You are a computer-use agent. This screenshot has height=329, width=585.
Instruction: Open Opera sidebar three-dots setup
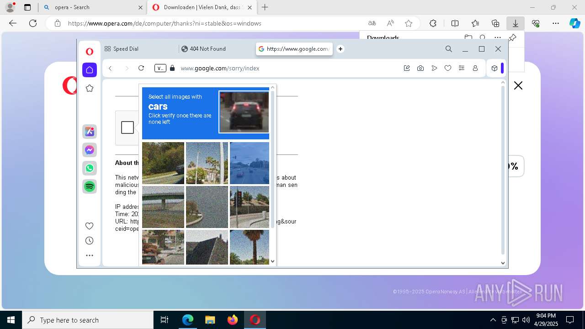(x=90, y=255)
